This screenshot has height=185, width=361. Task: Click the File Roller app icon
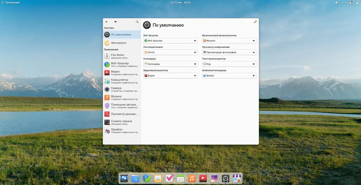pyautogui.click(x=107, y=56)
